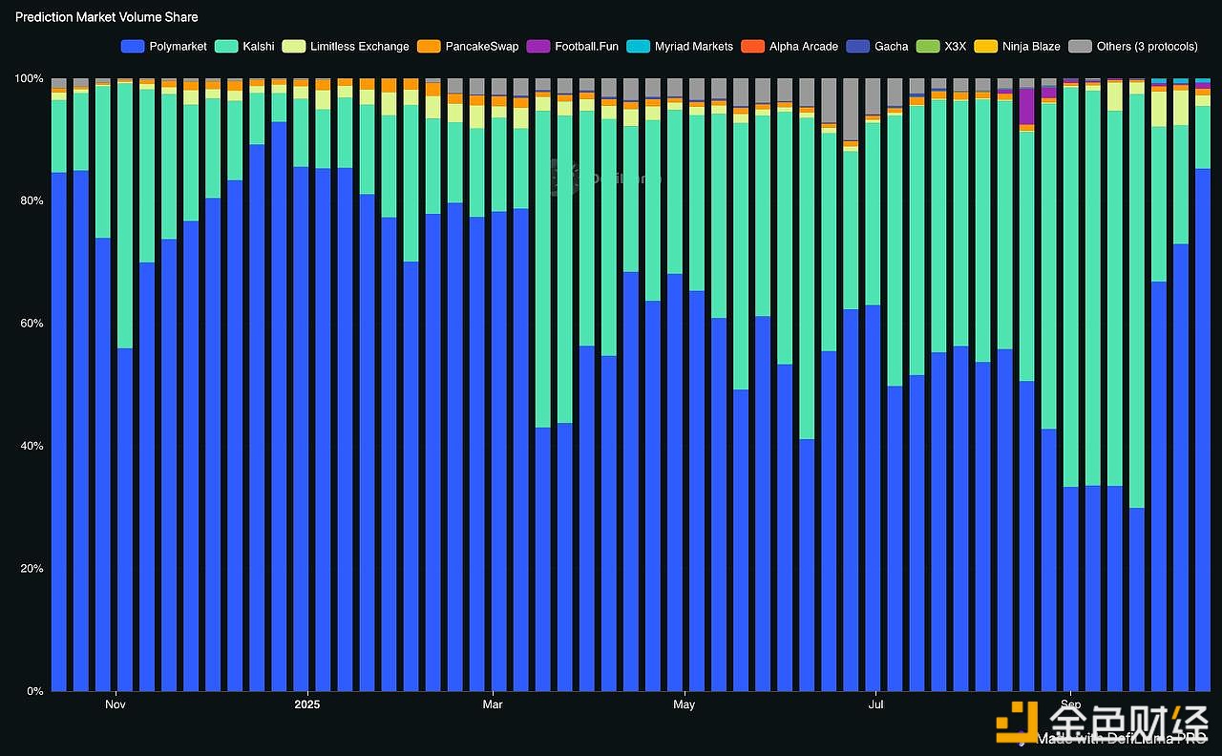Click the red-orange Alpha Arcade legend swatch

pos(753,46)
